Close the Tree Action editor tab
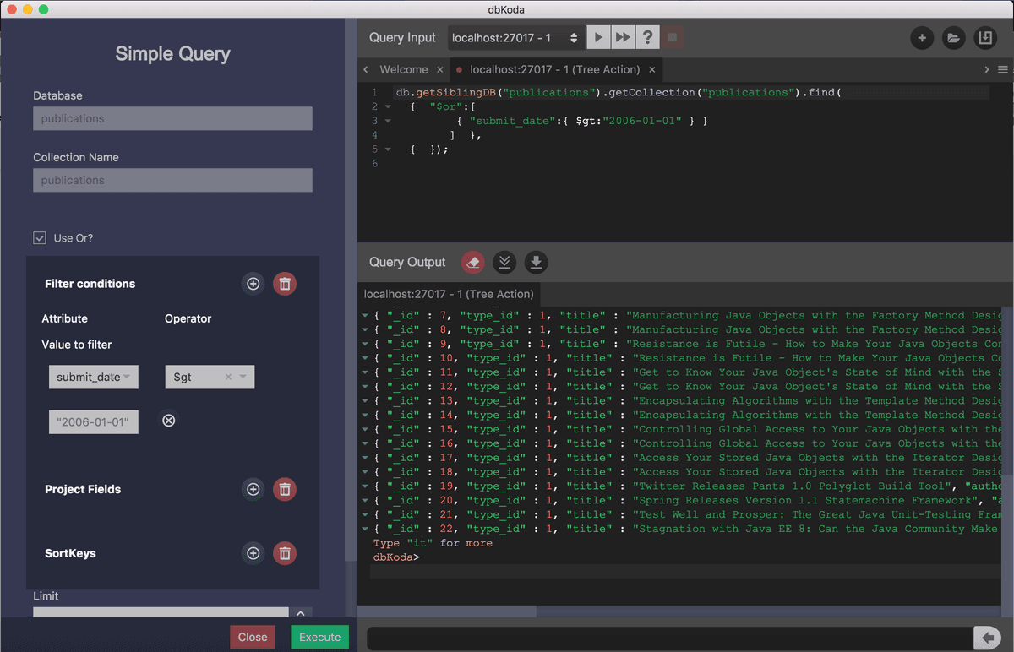 point(651,70)
